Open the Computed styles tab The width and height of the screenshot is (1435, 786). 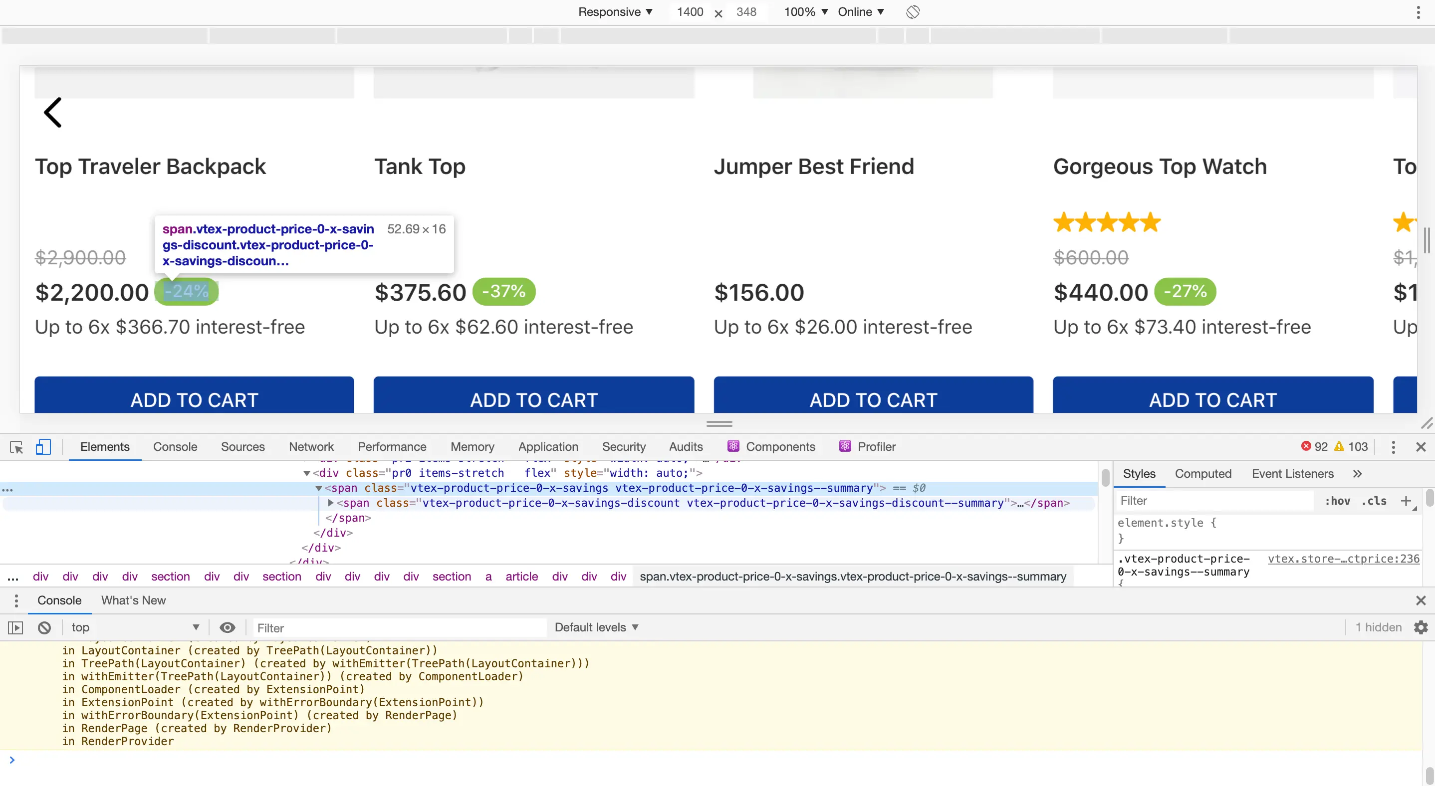tap(1203, 474)
